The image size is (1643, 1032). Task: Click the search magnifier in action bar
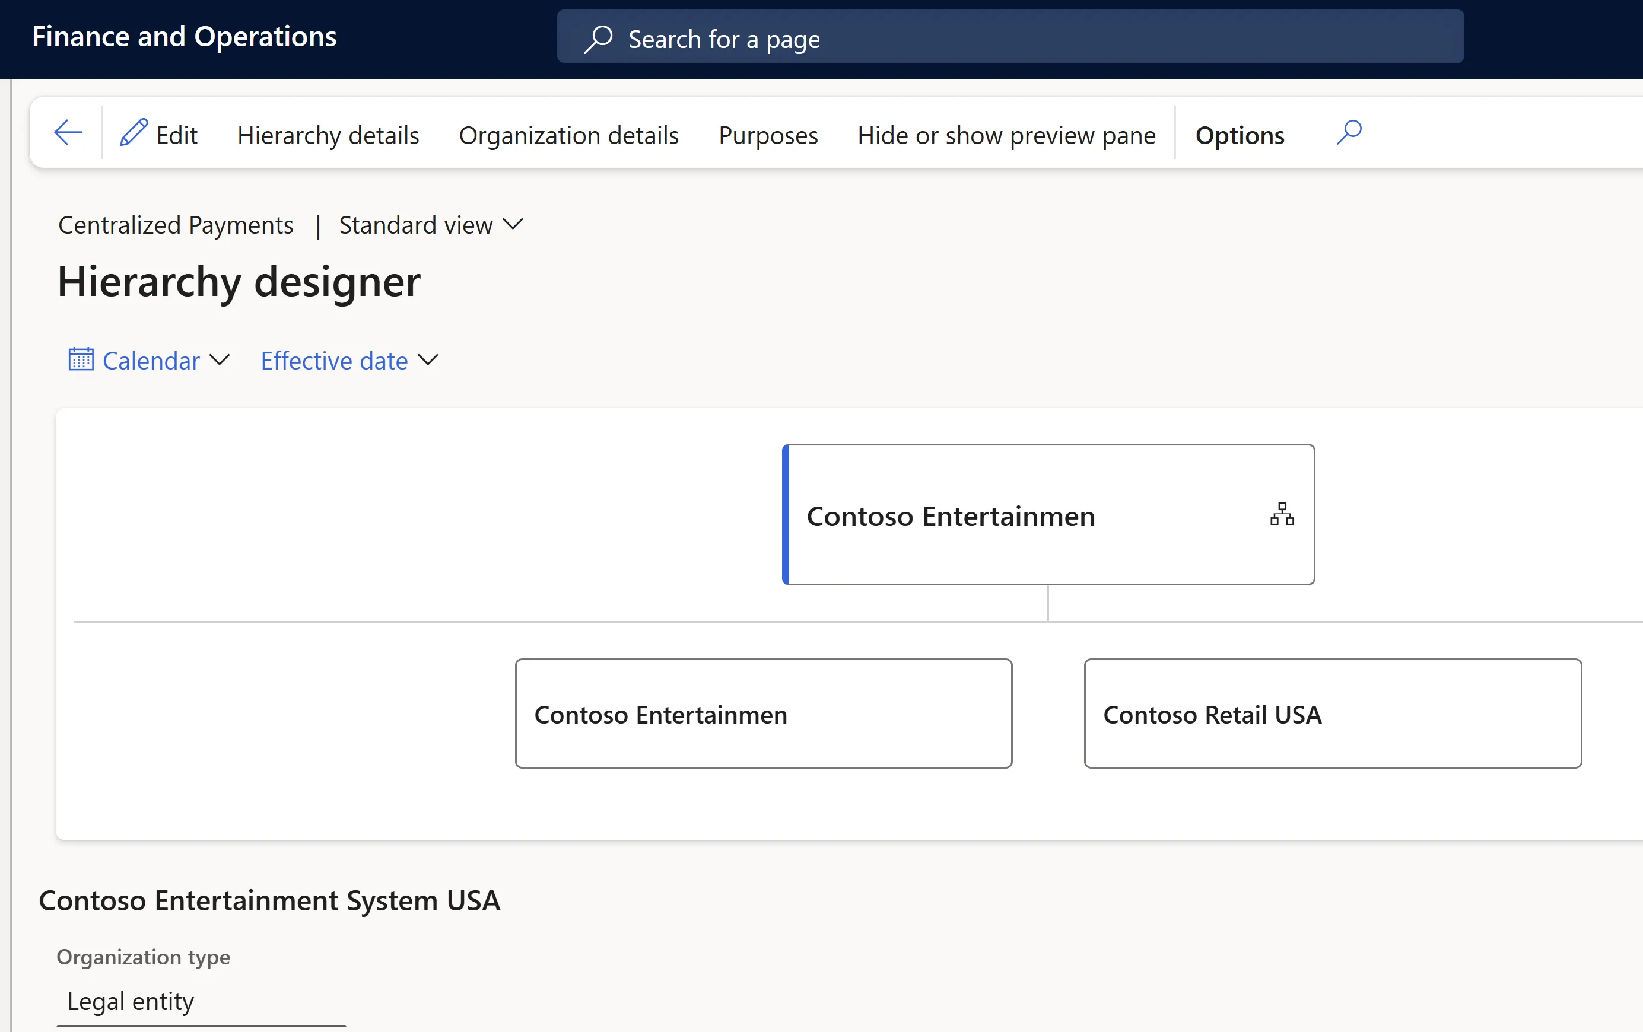[1349, 133]
